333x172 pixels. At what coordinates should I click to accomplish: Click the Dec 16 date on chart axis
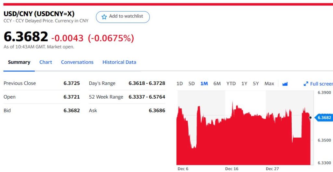pos(232,169)
